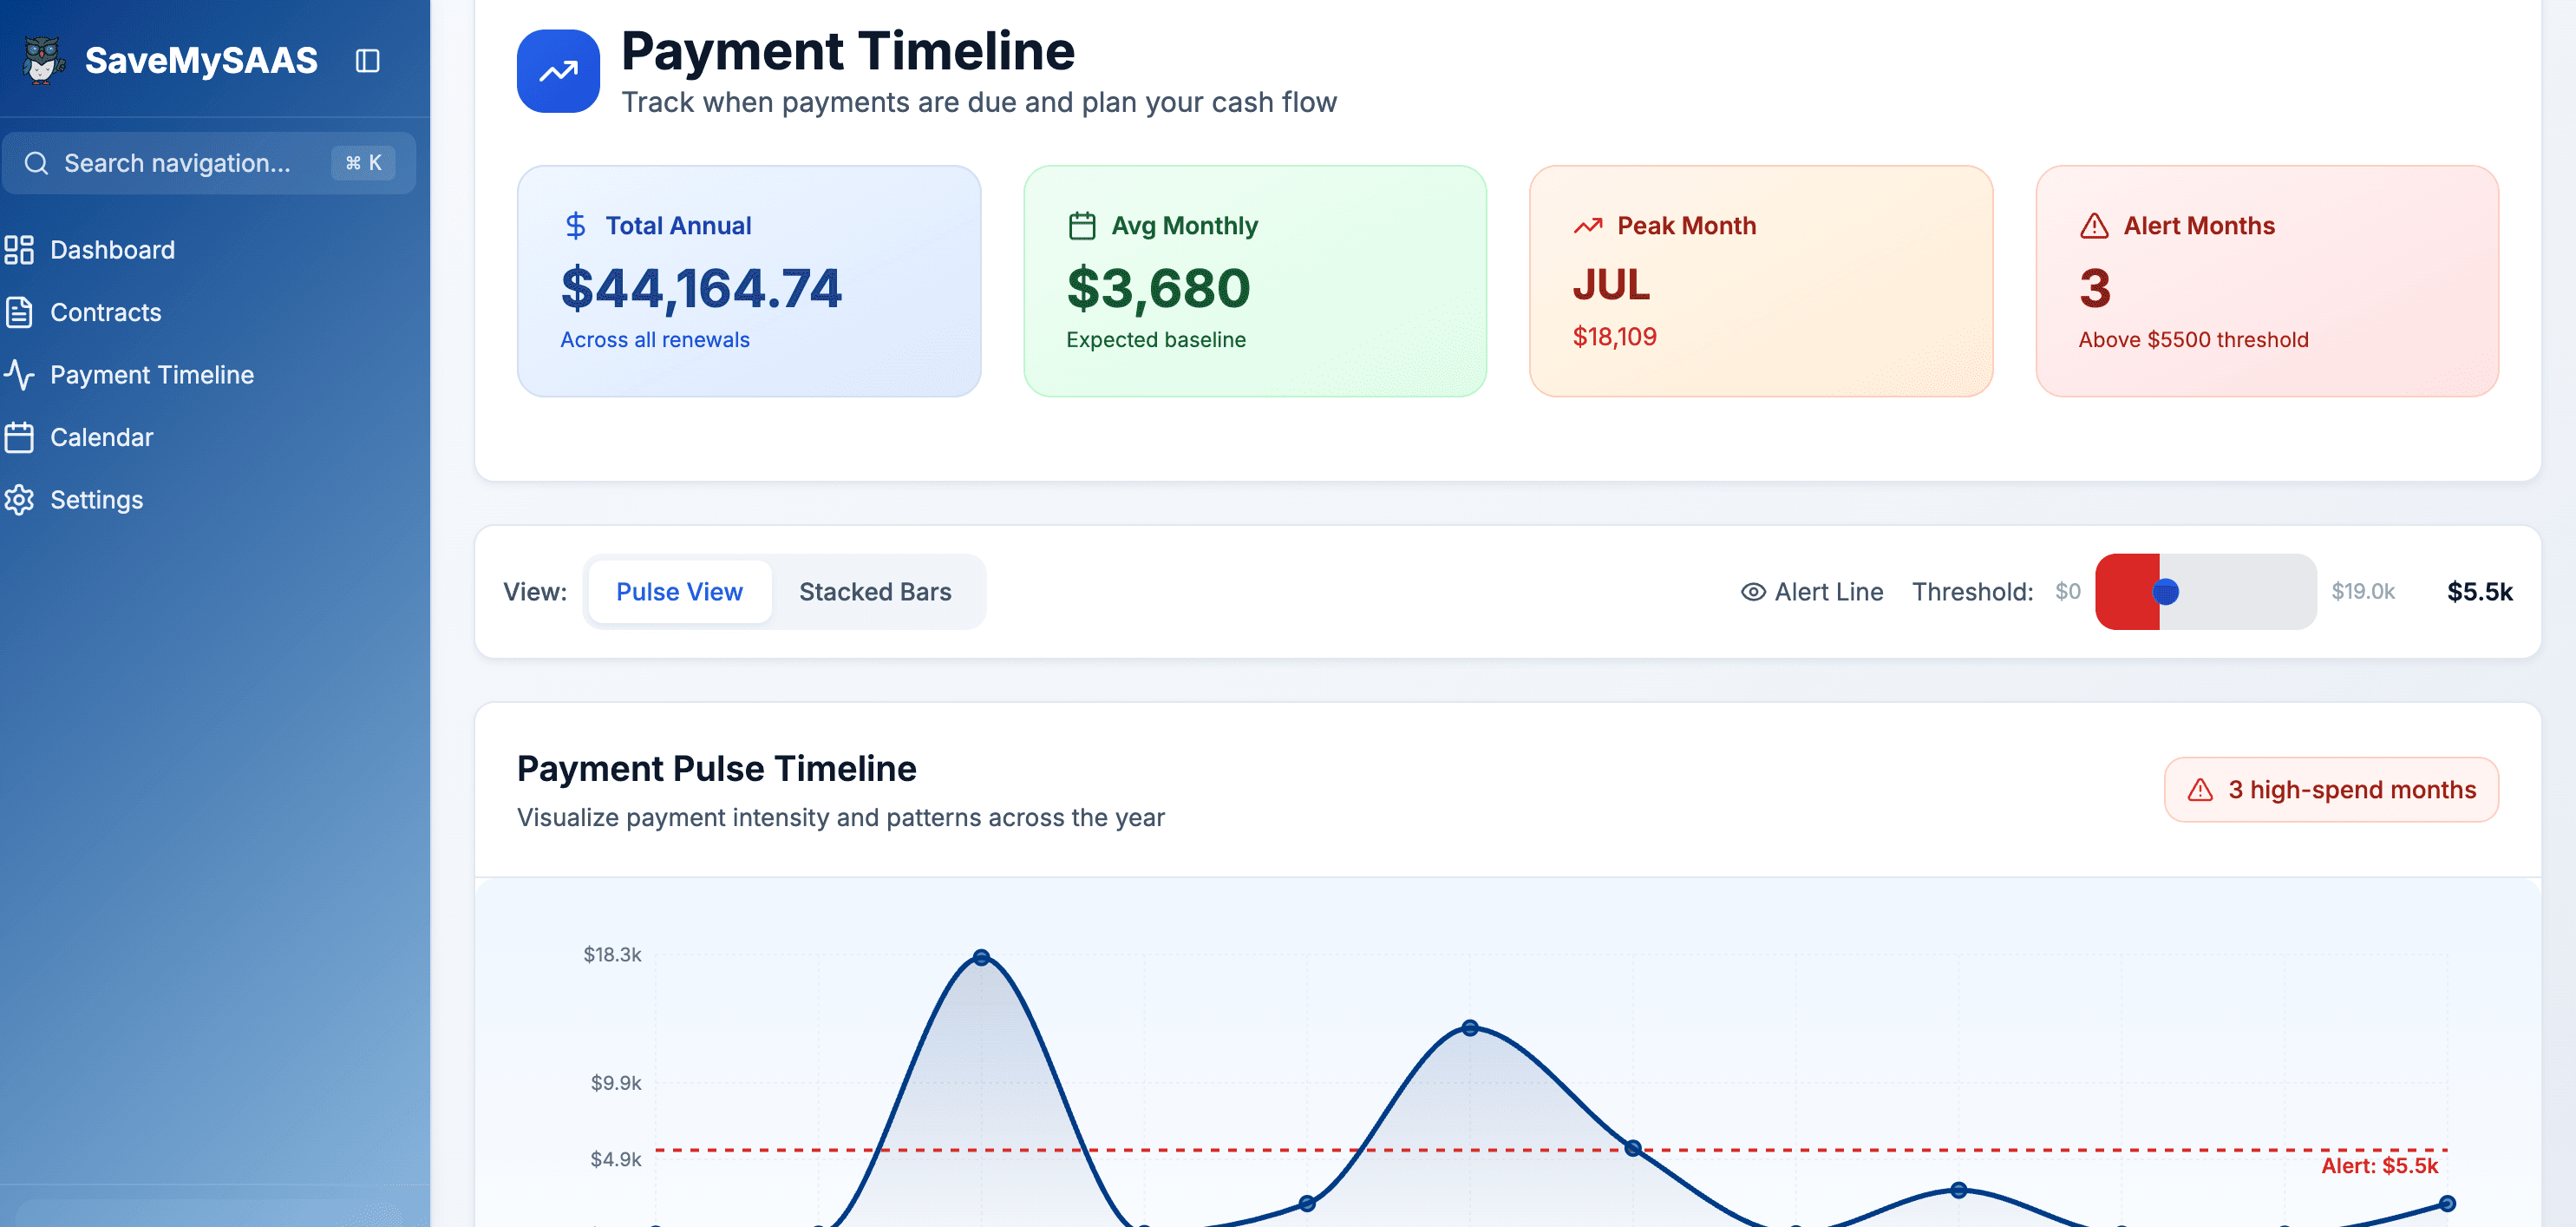Click the Payment Timeline pulse icon
Viewport: 2576px width, 1227px height.
coord(21,374)
